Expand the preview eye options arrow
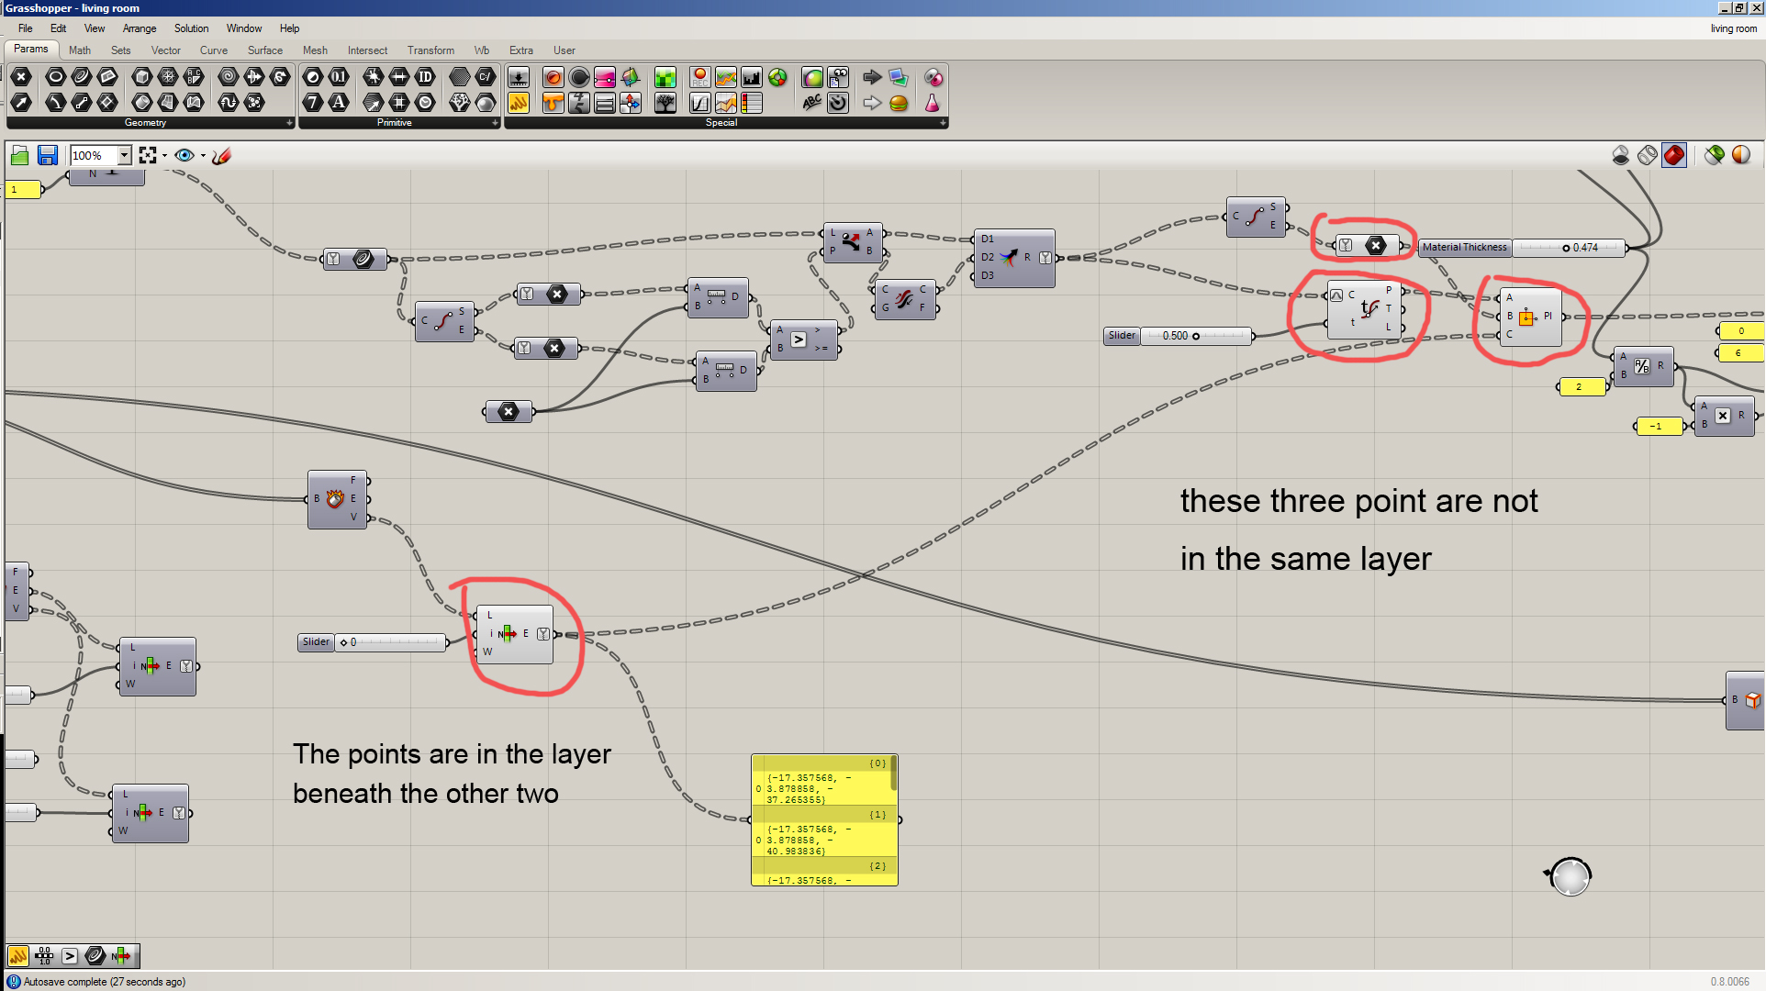Viewport: 1766px width, 991px height. pyautogui.click(x=203, y=155)
